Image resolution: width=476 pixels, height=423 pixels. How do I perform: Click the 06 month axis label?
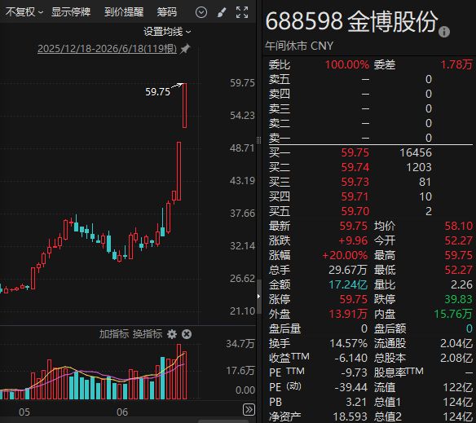[122, 412]
